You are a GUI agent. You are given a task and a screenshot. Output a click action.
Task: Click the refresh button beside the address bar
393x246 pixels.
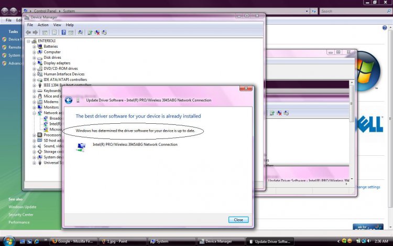point(313,11)
